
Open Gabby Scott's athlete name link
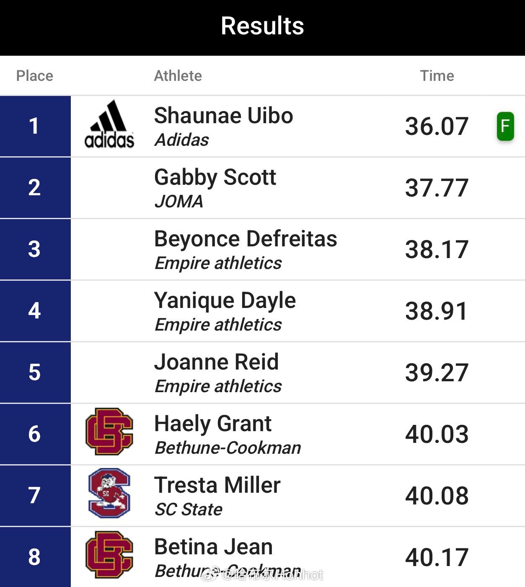(x=215, y=177)
